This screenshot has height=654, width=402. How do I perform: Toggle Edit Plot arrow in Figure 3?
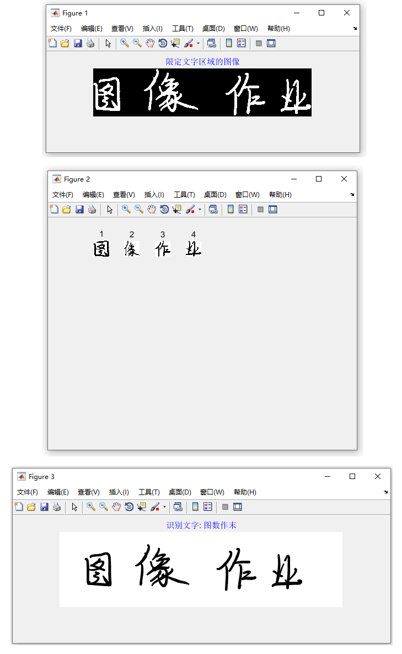coord(74,507)
